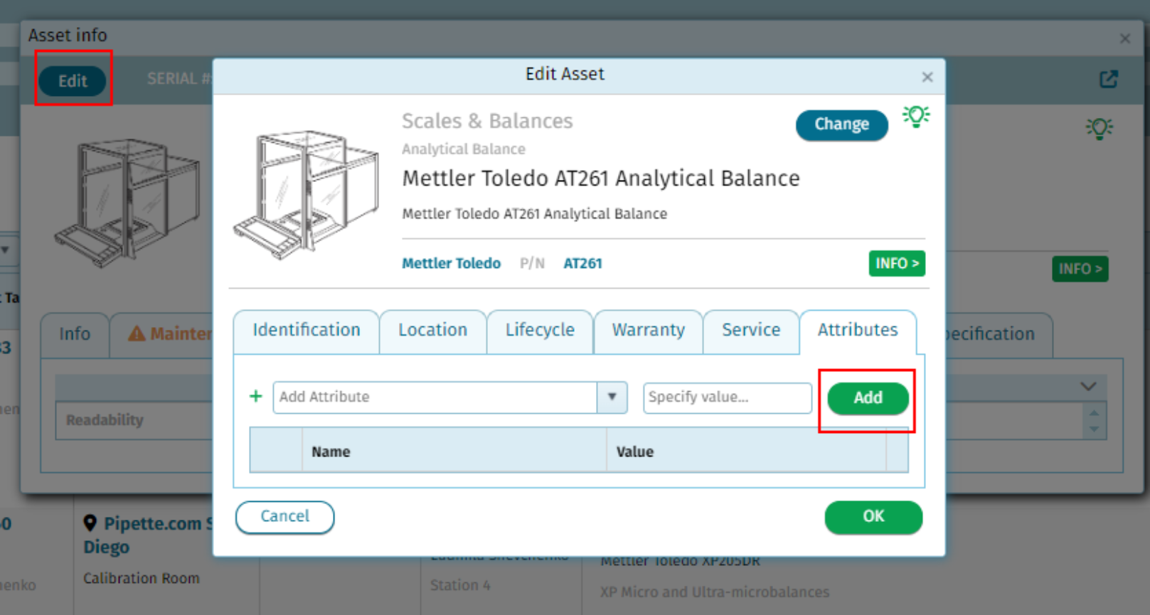The width and height of the screenshot is (1150, 615).
Task: Click the Edit button in Asset info
Action: (73, 81)
